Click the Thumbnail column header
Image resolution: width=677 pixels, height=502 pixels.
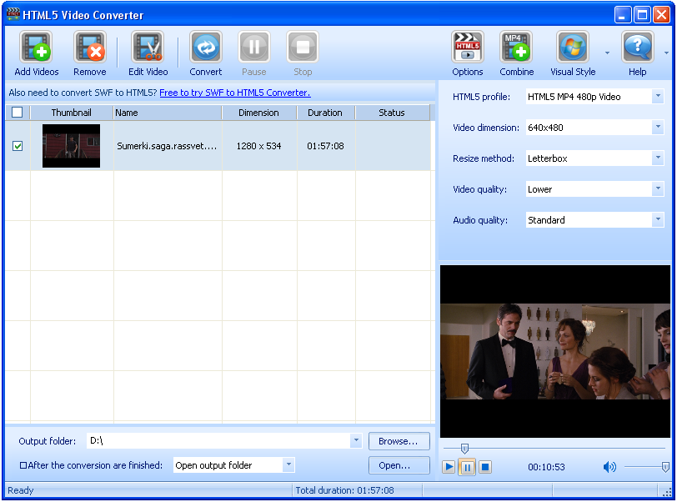(72, 113)
